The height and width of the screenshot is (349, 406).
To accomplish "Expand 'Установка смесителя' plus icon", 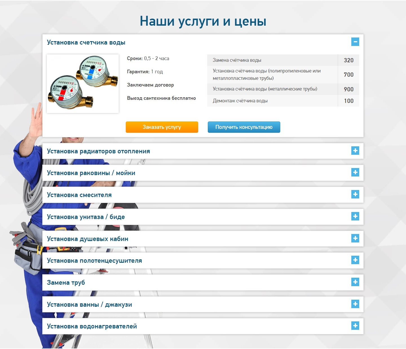I will point(355,194).
